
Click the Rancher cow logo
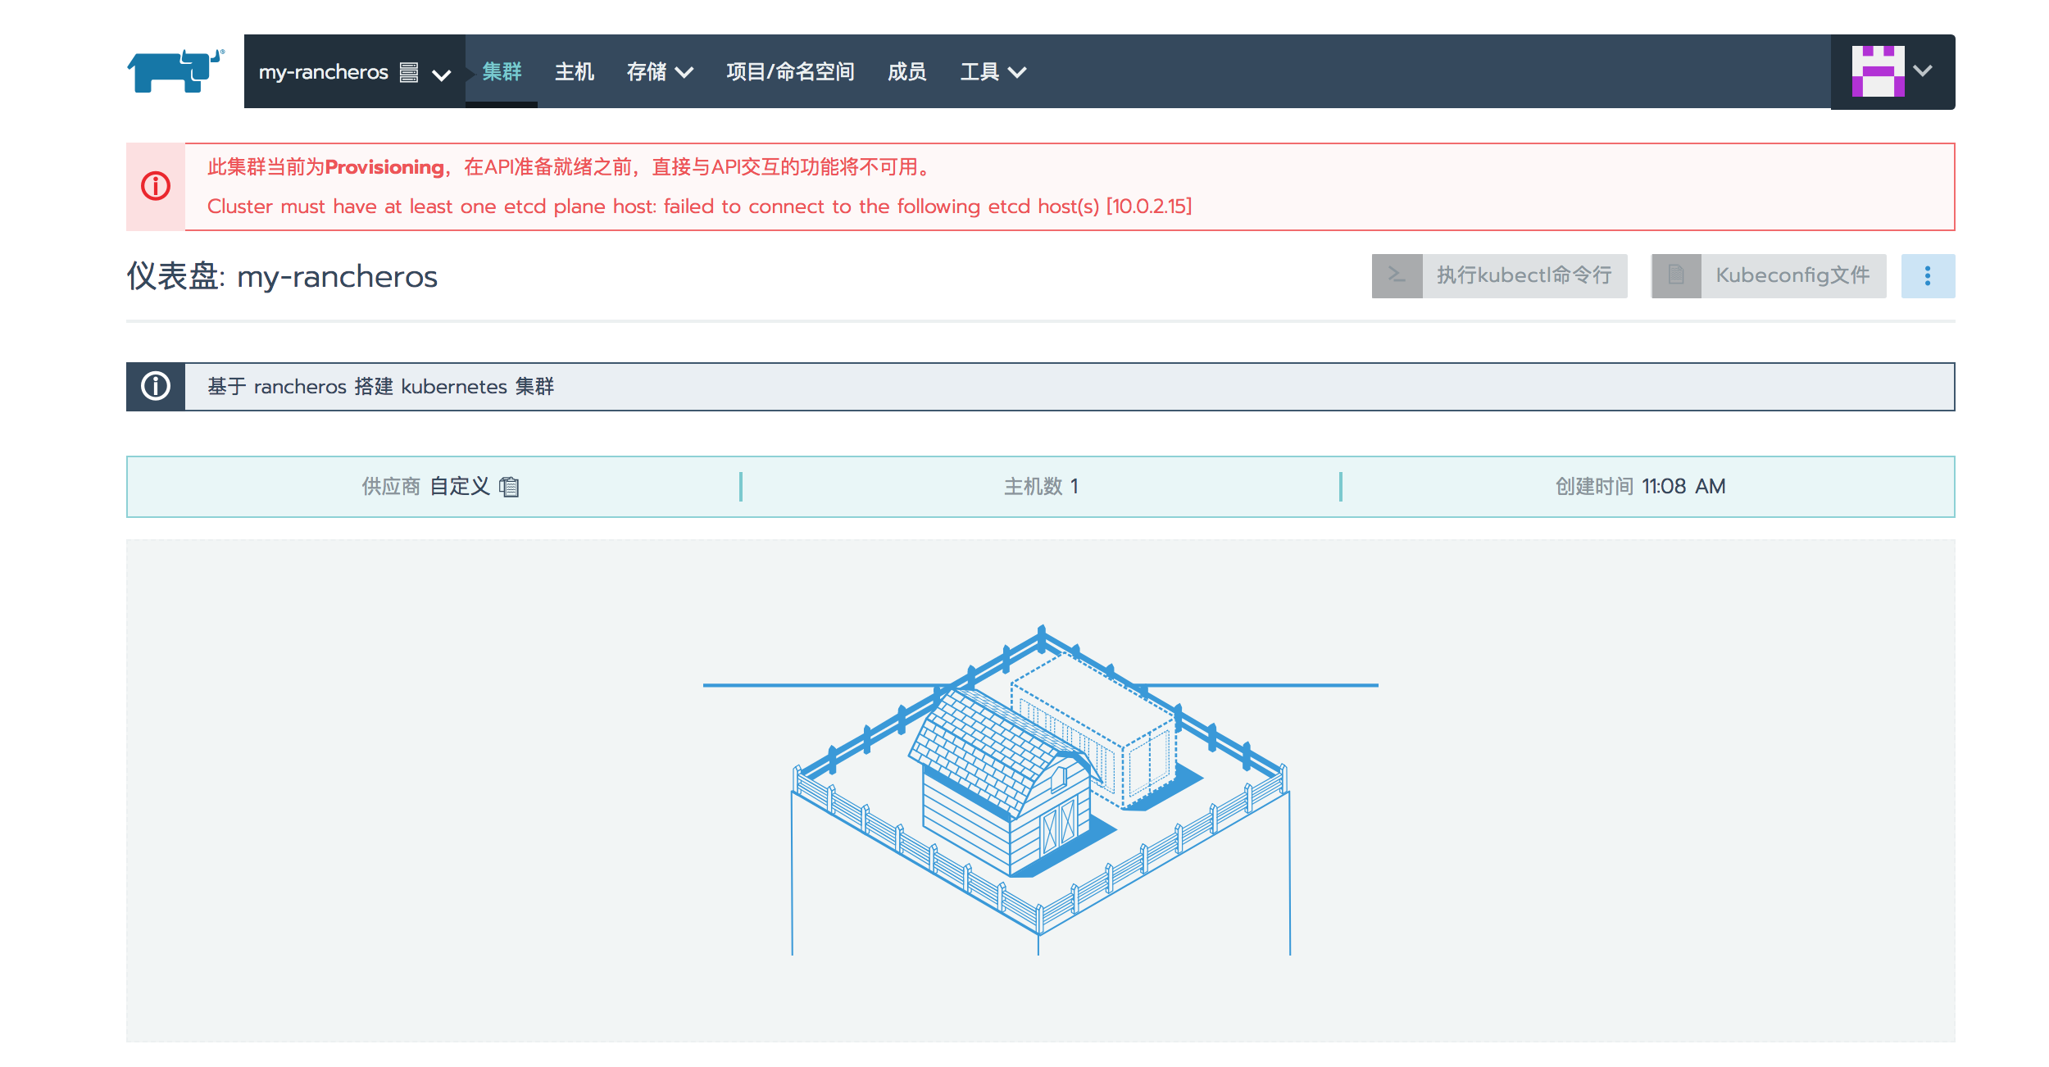tap(172, 71)
